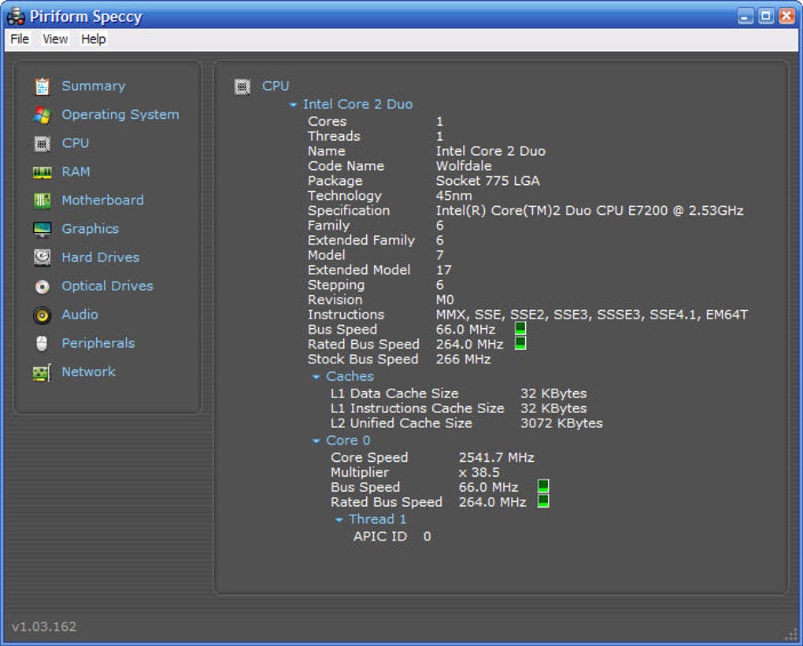Open the Network section

(89, 372)
